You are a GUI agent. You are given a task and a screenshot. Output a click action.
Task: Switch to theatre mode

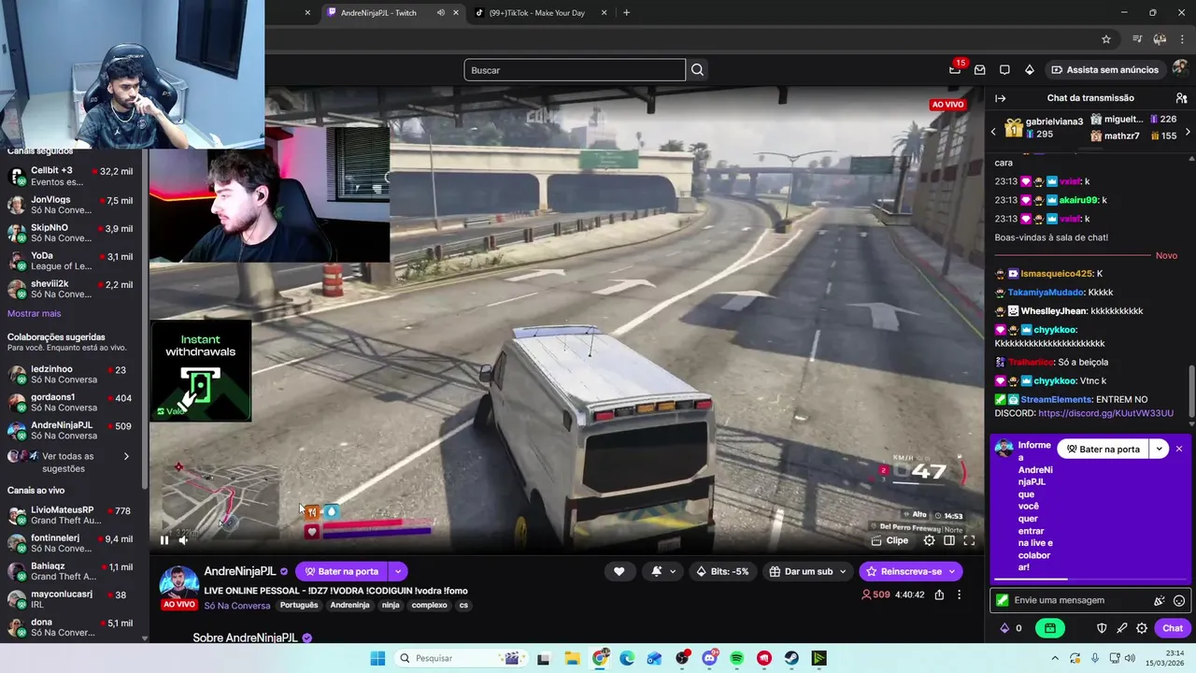click(949, 540)
